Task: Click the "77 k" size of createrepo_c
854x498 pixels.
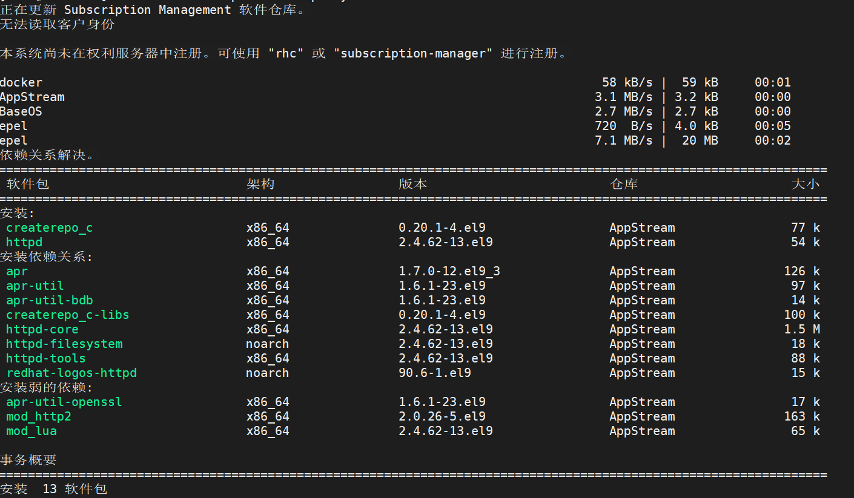Action: pos(806,228)
